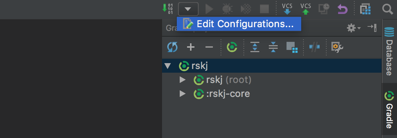The height and width of the screenshot is (138, 397).
Task: Commit changes with VCS green arrow
Action: (x=306, y=9)
